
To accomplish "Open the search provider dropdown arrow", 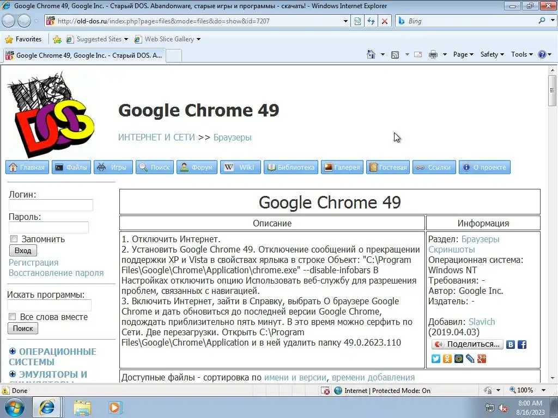I will (x=553, y=21).
